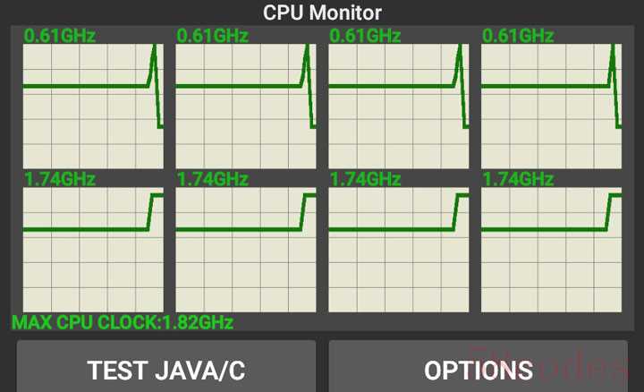
Task: Click the third 0.61GHz frequency label
Action: tap(365, 36)
